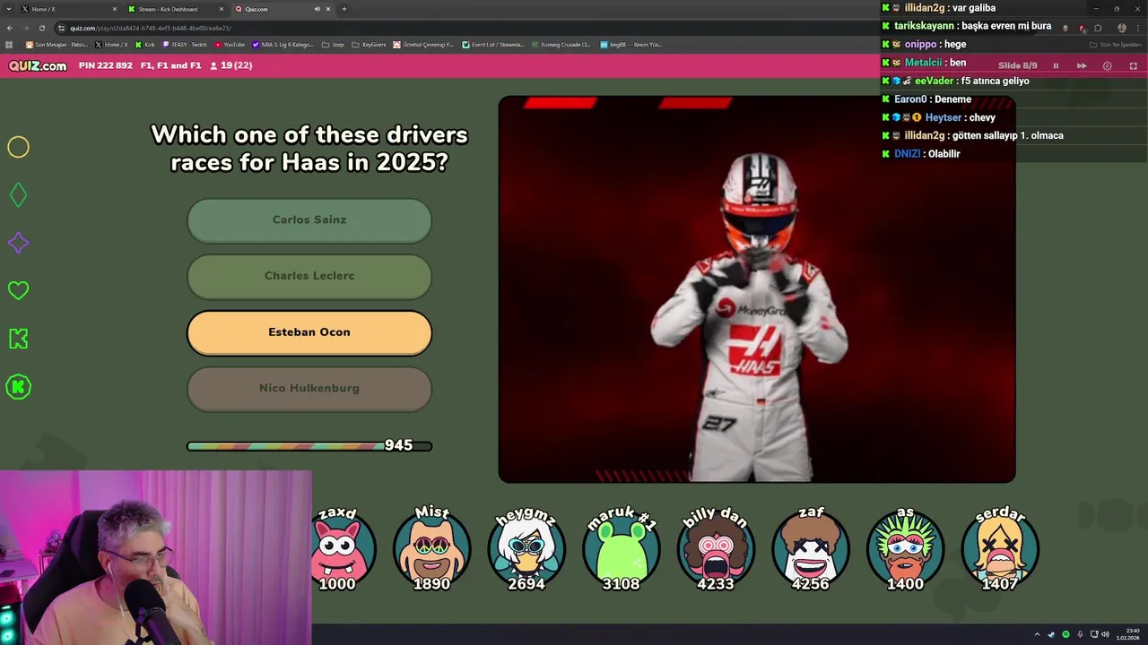Choose the Charles Leclerc answer
Image resolution: width=1148 pixels, height=645 pixels.
[309, 277]
